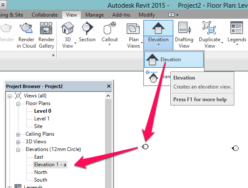
Task: Open the North elevation view
Action: 41,172
